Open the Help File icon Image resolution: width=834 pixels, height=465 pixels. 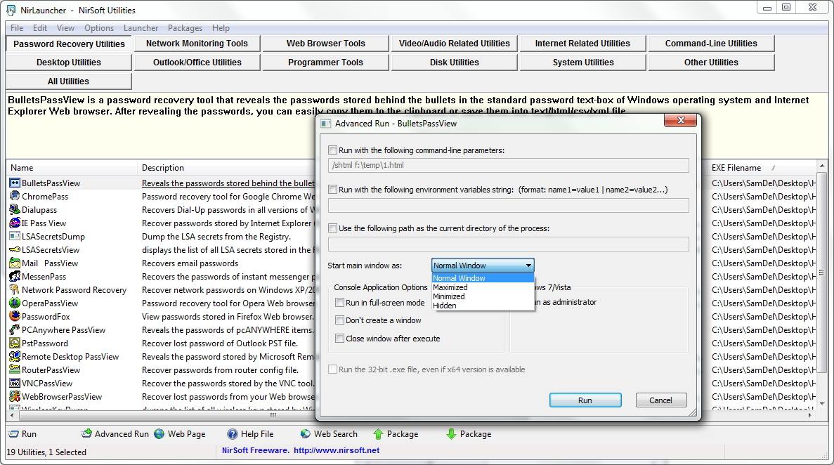click(x=233, y=434)
